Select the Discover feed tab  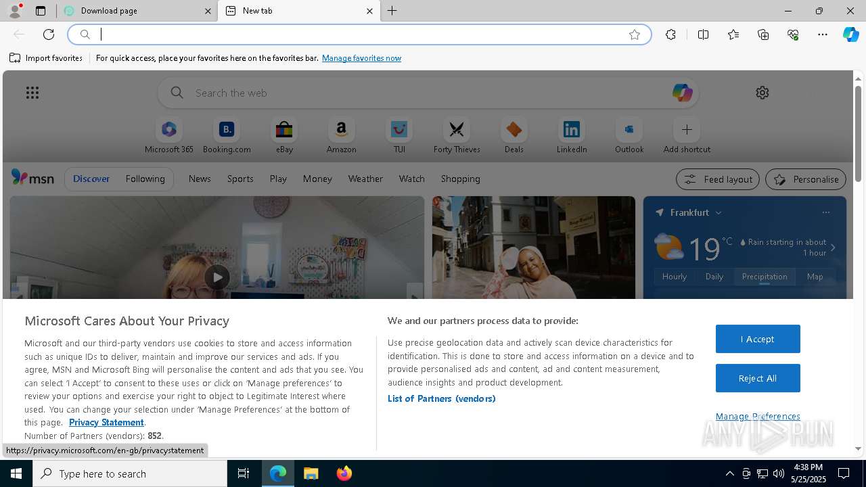tap(91, 179)
